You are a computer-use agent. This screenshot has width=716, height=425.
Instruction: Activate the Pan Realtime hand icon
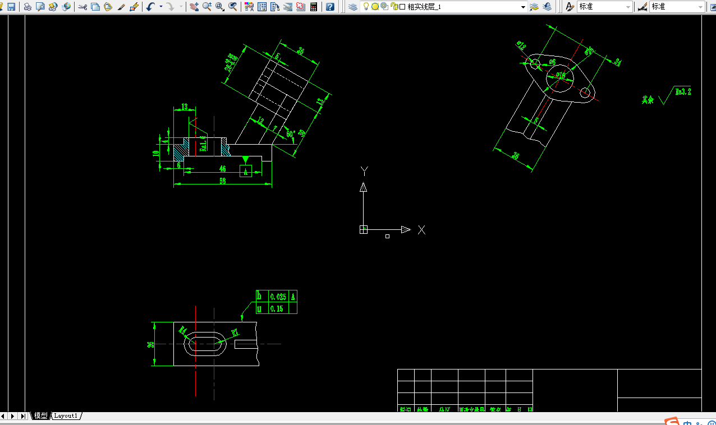194,7
